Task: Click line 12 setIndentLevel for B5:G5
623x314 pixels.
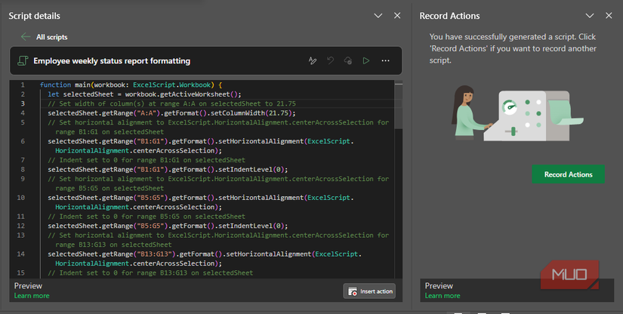Action: (x=168, y=226)
